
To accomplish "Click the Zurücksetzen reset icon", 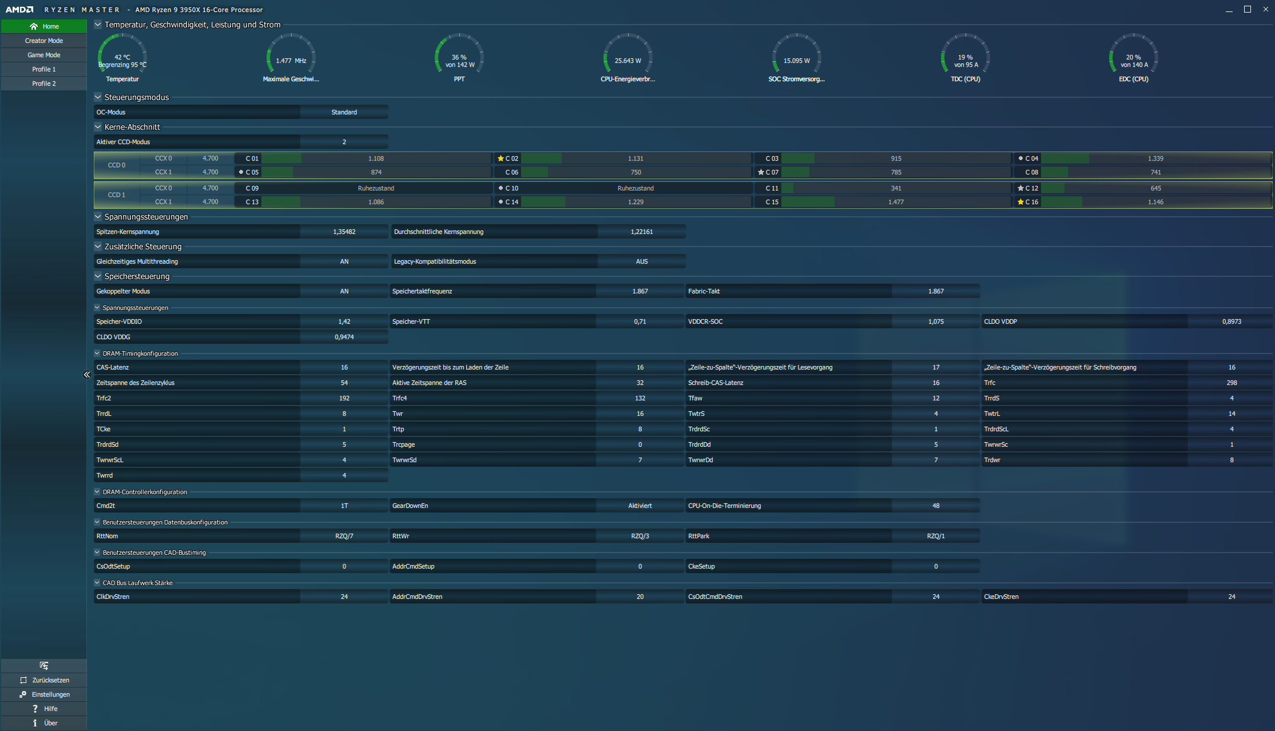I will (x=23, y=680).
